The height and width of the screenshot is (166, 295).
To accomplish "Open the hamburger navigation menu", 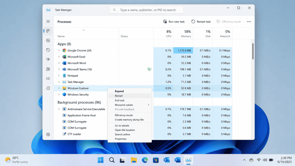I will tap(48, 21).
